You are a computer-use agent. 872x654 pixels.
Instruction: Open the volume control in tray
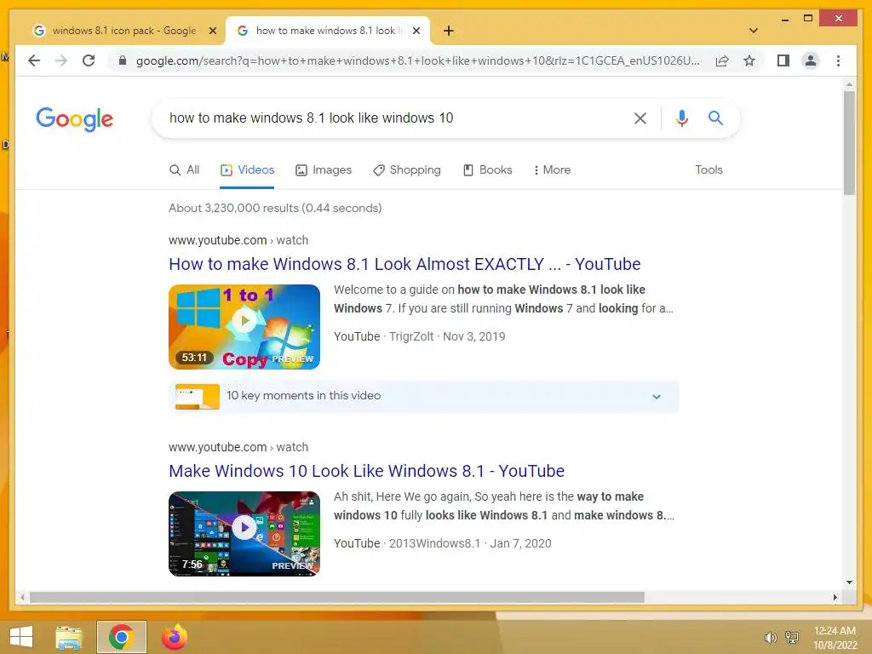tap(770, 638)
